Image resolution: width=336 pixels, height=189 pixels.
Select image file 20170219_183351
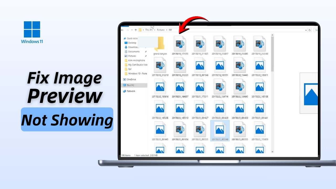point(220,67)
